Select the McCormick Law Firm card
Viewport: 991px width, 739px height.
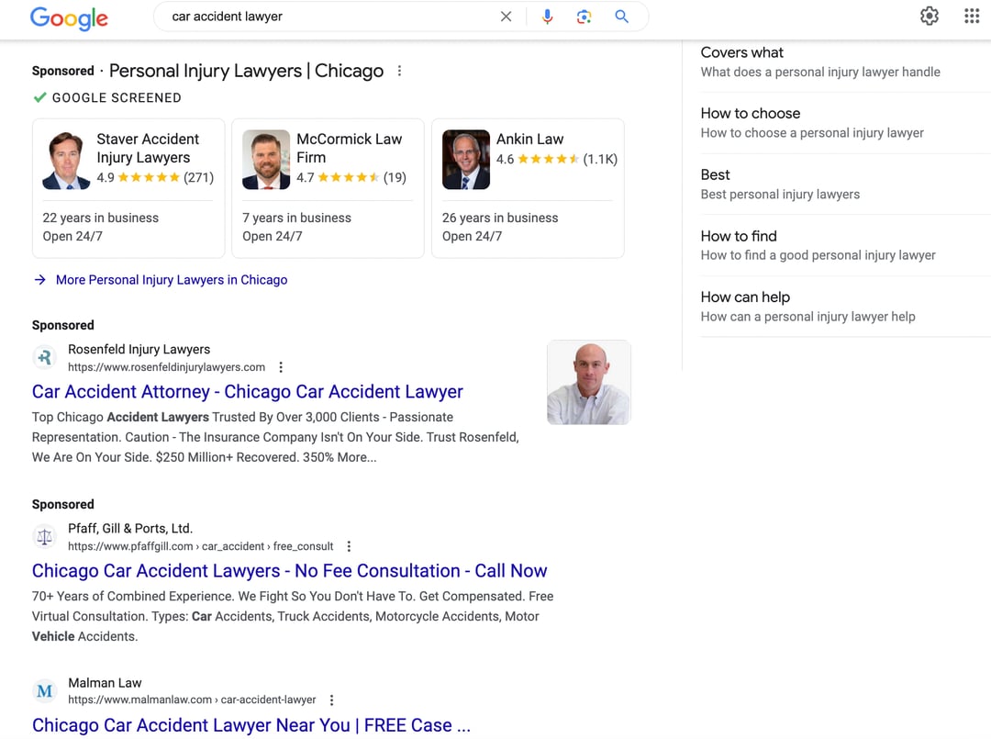pos(328,188)
